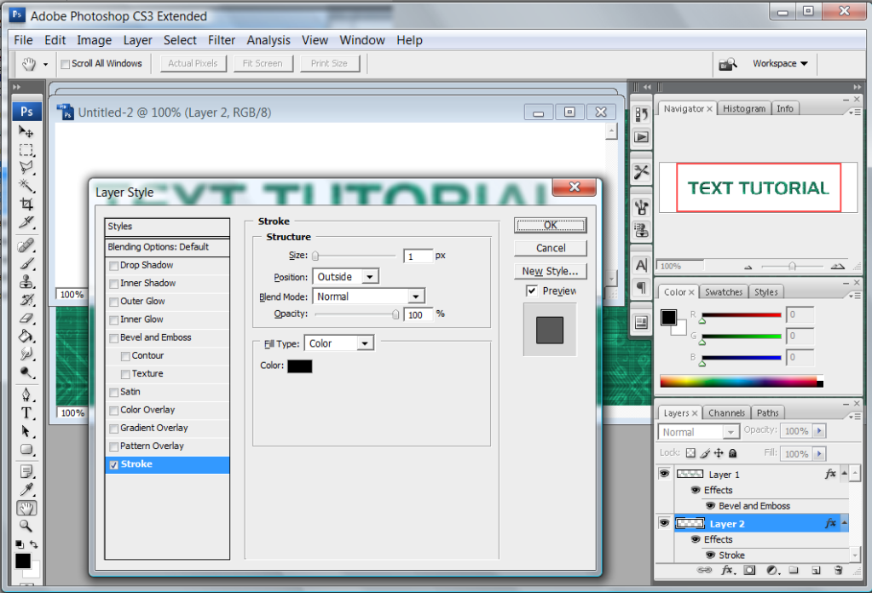Select the Magic Wand tool
Viewport: 872px width, 593px height.
point(26,187)
